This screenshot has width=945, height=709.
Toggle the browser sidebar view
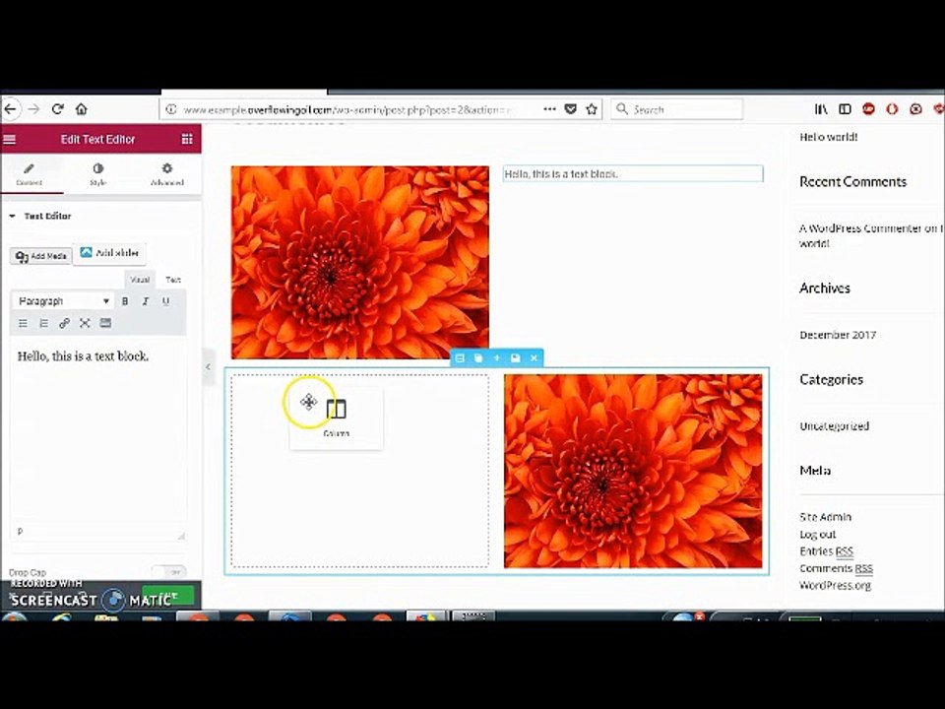pyautogui.click(x=845, y=109)
